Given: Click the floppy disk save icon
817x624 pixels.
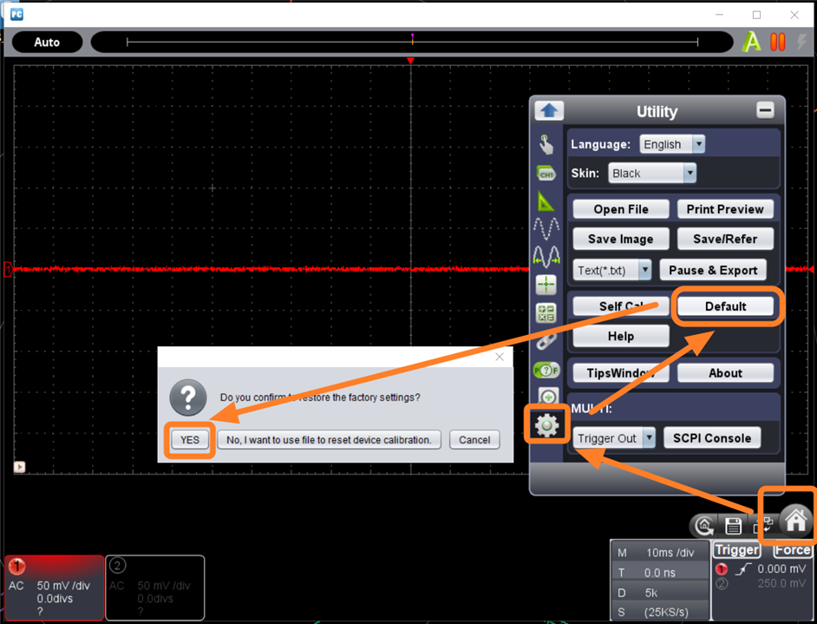Looking at the screenshot, I should [733, 525].
